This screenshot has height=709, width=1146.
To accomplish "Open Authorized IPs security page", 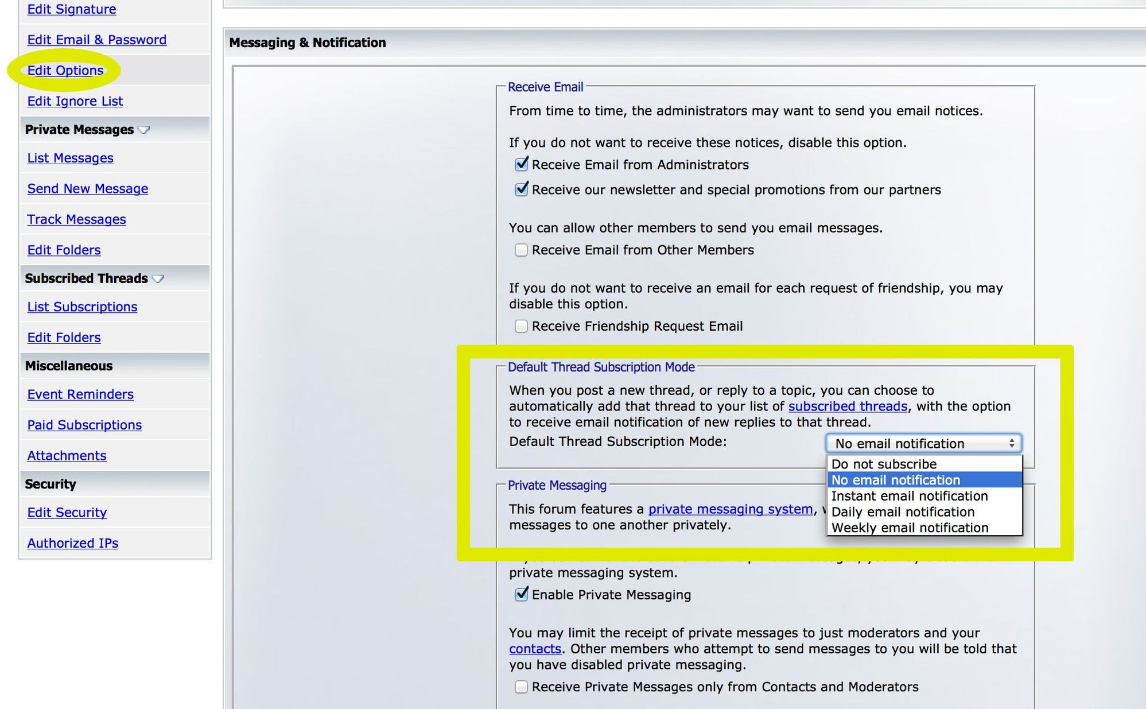I will 73,543.
